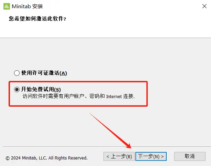Click the Internet connection description text
Screen dimensions: 211x166
point(79,96)
